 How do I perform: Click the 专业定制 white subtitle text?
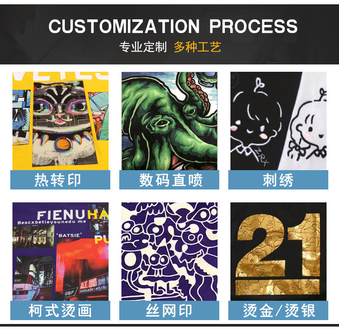pyautogui.click(x=143, y=47)
